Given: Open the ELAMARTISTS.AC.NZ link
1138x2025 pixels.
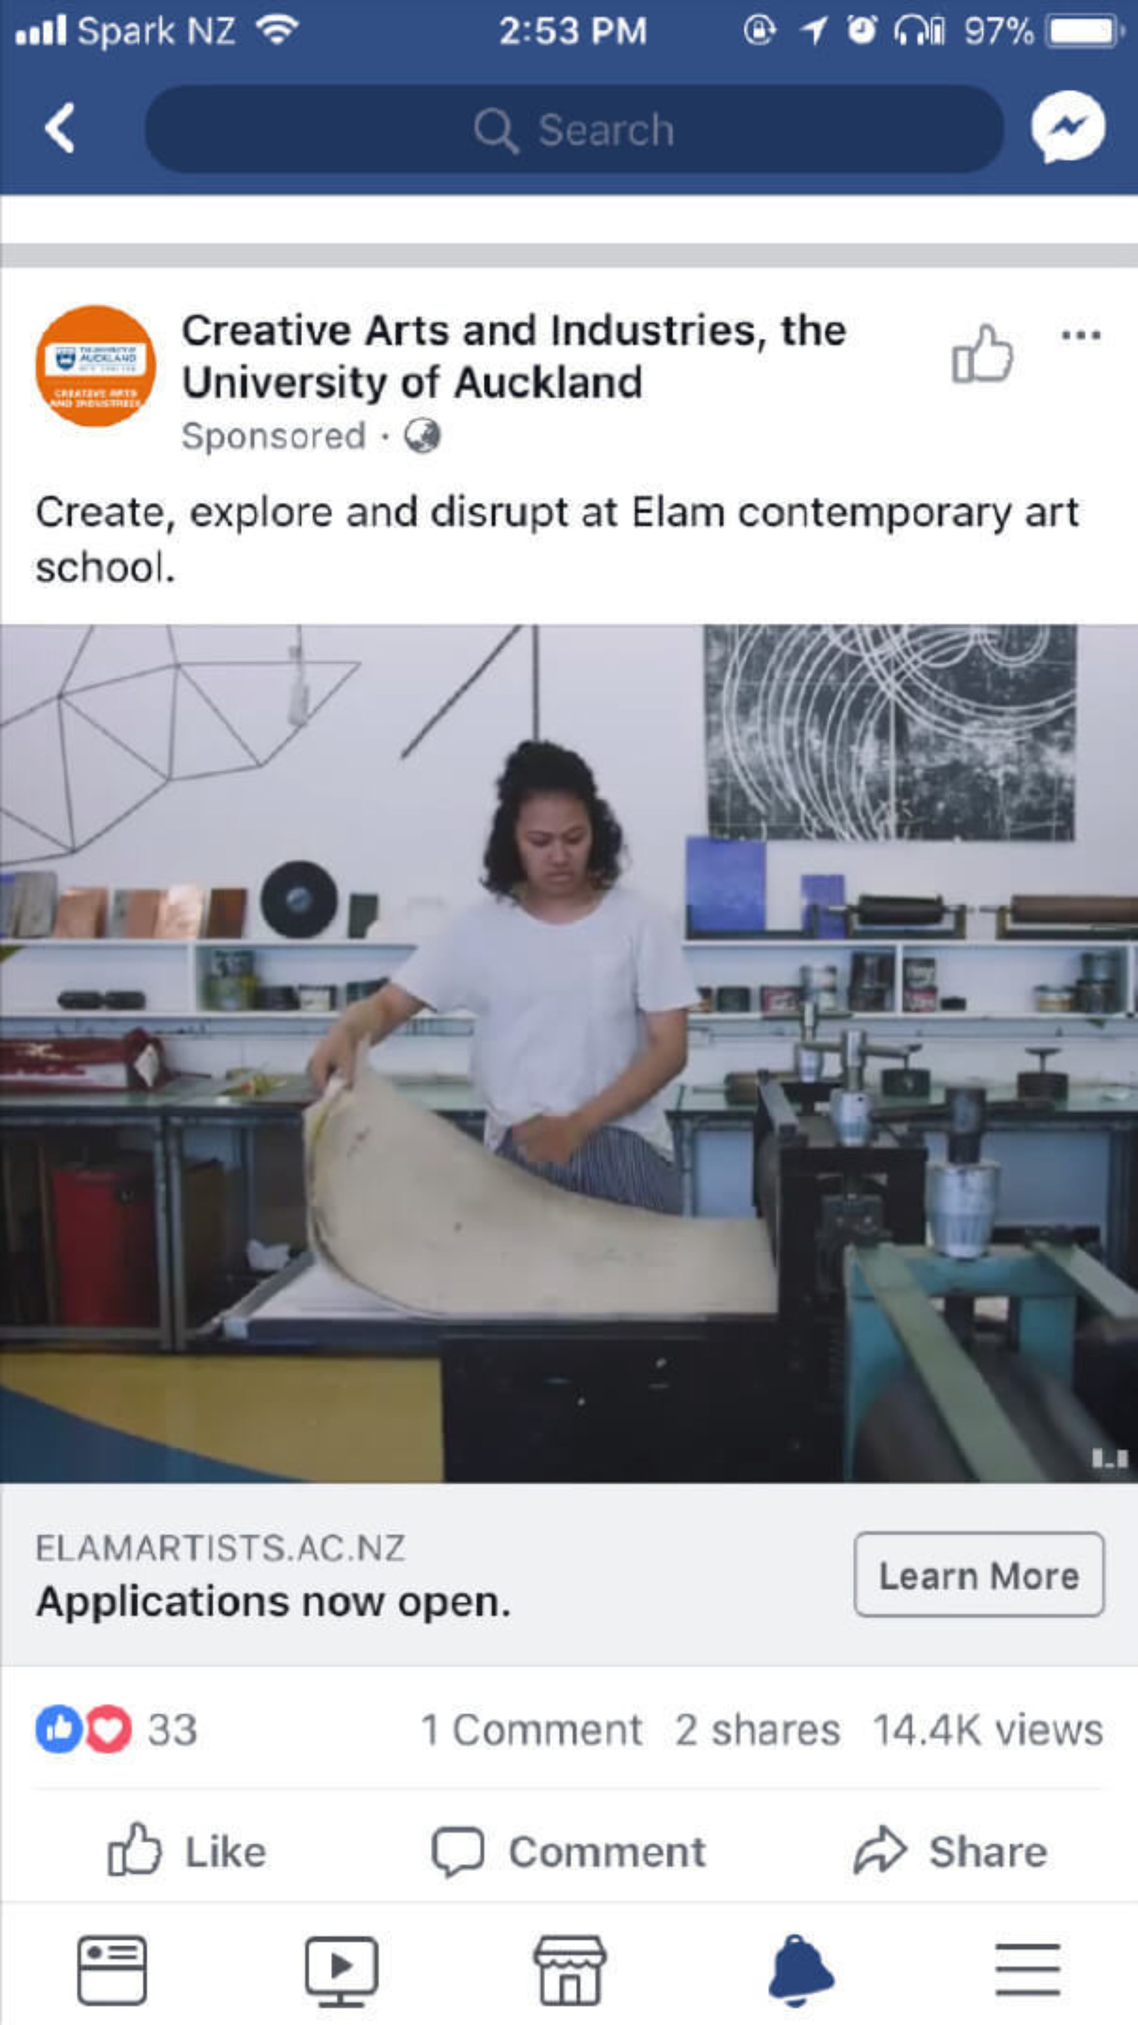Looking at the screenshot, I should pos(221,1548).
